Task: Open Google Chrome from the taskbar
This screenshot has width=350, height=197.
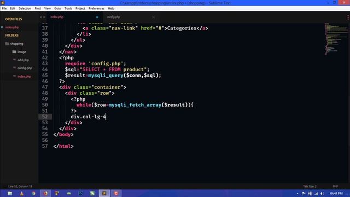Action: pos(33,193)
